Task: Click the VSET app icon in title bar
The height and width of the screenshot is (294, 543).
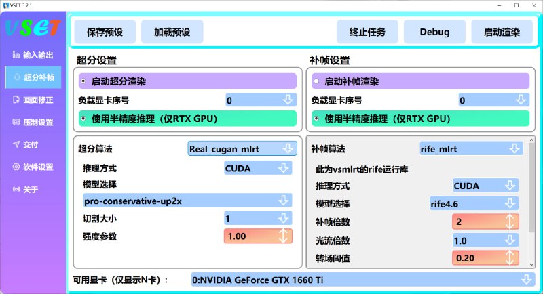Action: pyautogui.click(x=5, y=5)
